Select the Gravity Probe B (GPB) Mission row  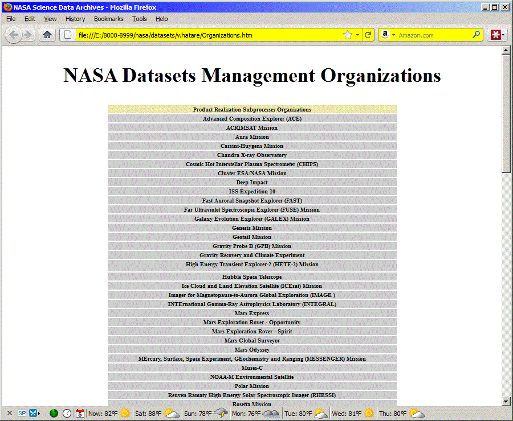click(252, 246)
